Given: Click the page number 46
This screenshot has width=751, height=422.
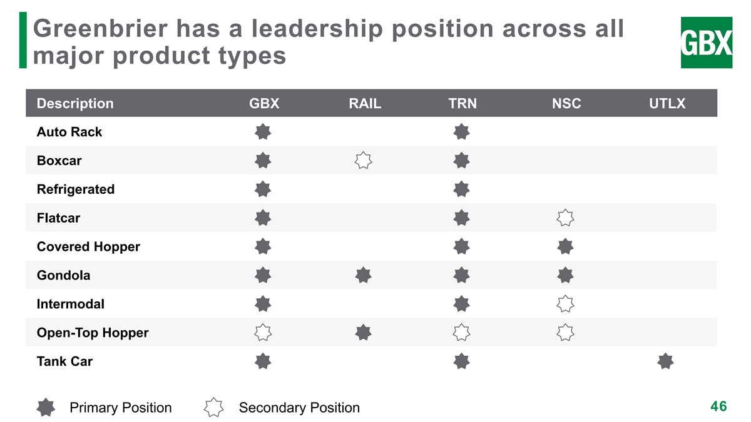Looking at the screenshot, I should click(718, 406).
